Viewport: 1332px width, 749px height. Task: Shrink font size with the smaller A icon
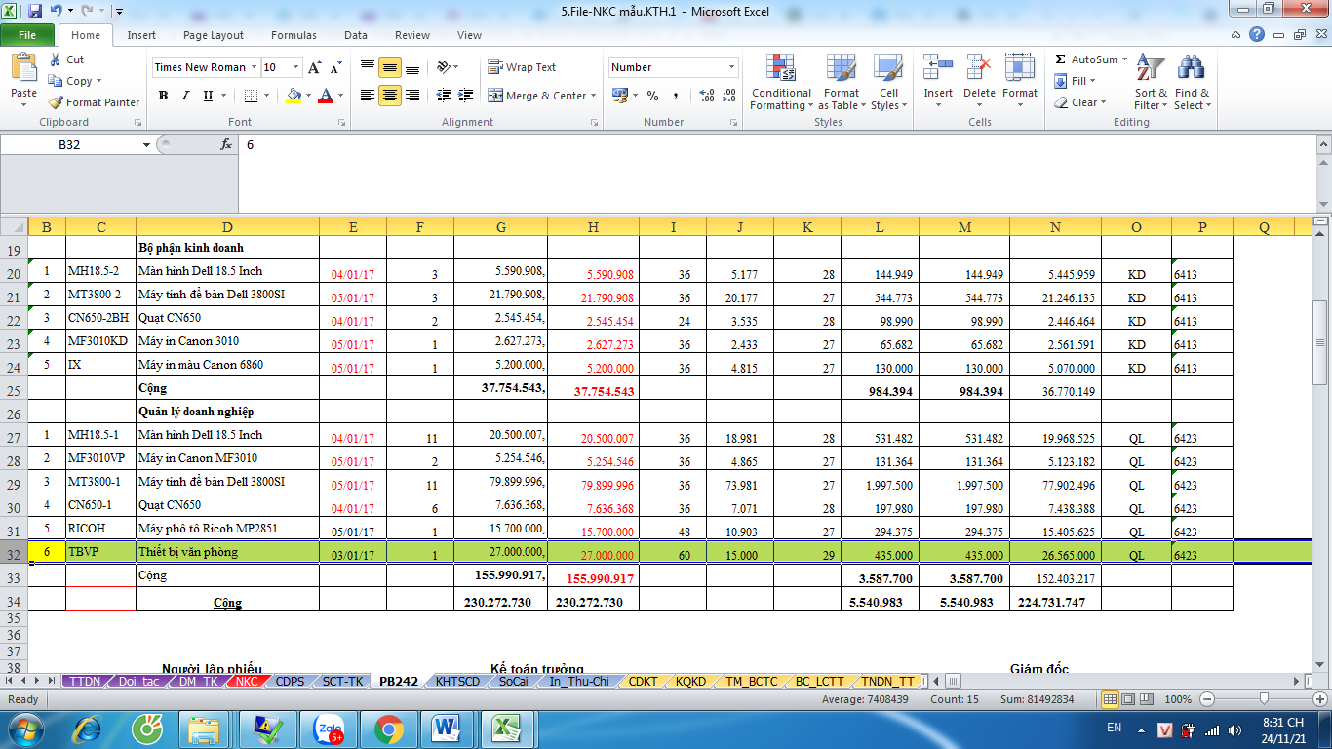tap(335, 68)
